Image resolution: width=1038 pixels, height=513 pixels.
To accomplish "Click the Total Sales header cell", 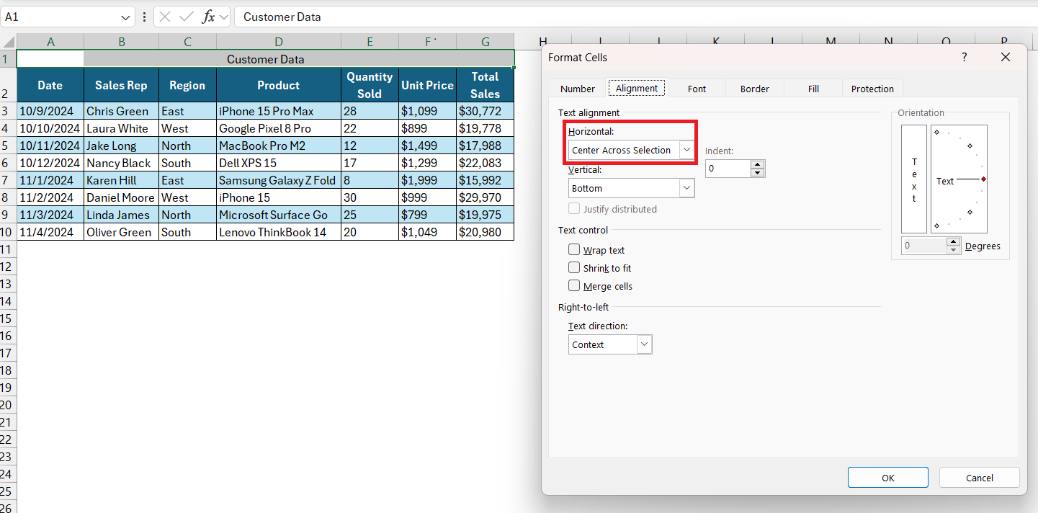I will [x=485, y=85].
